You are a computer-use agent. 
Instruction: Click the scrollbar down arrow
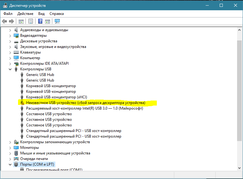239,168
